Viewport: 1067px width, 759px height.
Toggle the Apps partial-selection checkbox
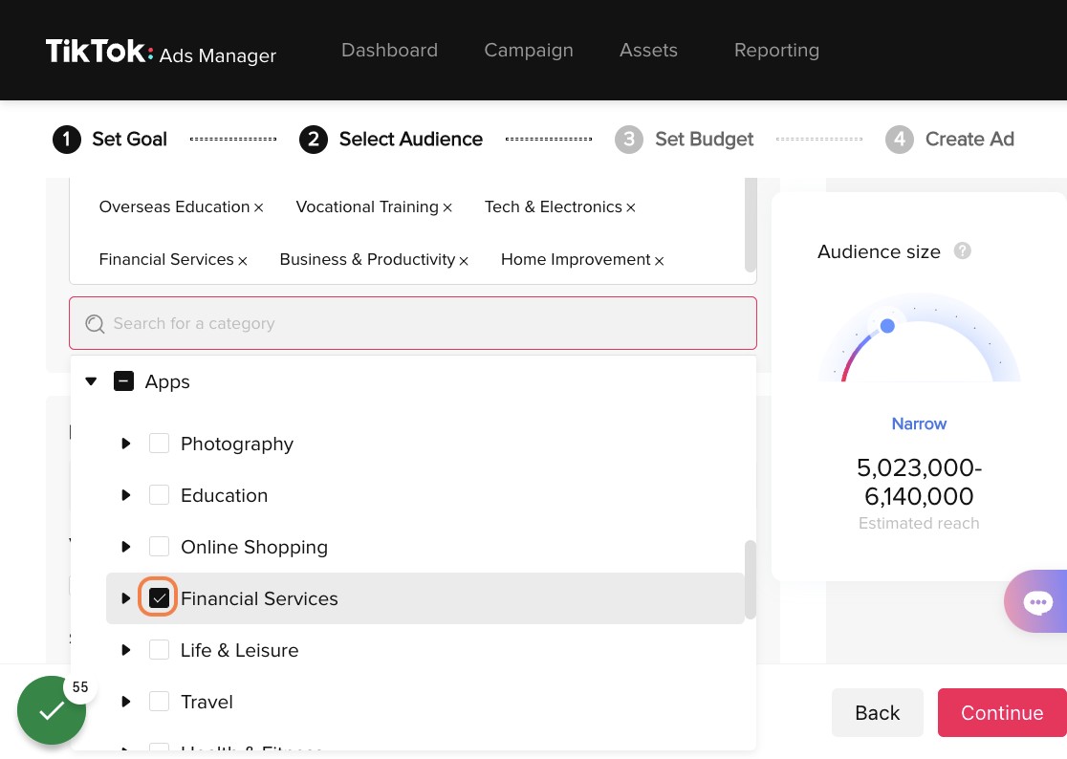tap(123, 381)
